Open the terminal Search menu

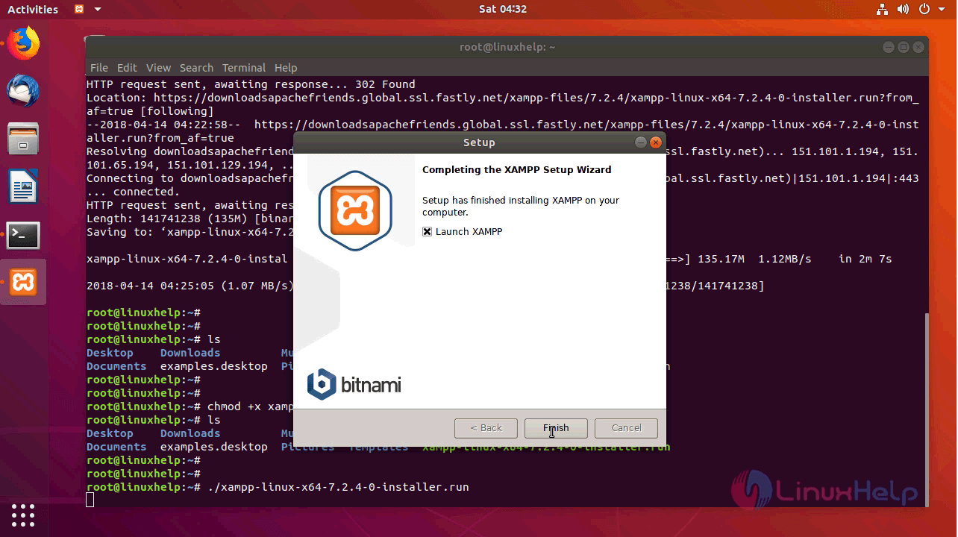point(196,67)
